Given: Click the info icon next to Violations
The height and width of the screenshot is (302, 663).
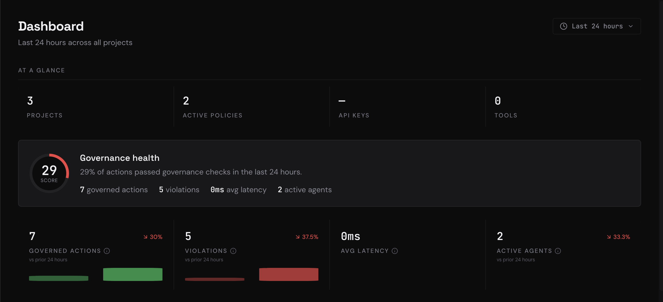Looking at the screenshot, I should 233,251.
